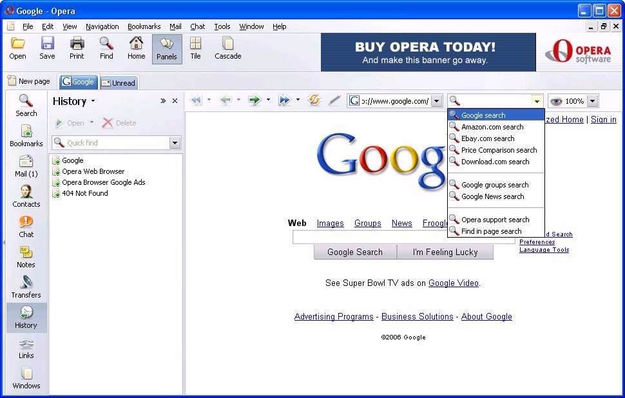This screenshot has height=398, width=625.
Task: Open the Bookmarks panel in sidebar
Action: coord(26,135)
